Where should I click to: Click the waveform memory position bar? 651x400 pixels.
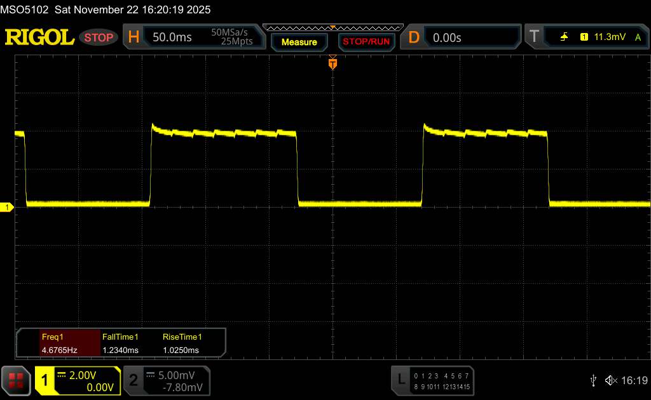332,27
